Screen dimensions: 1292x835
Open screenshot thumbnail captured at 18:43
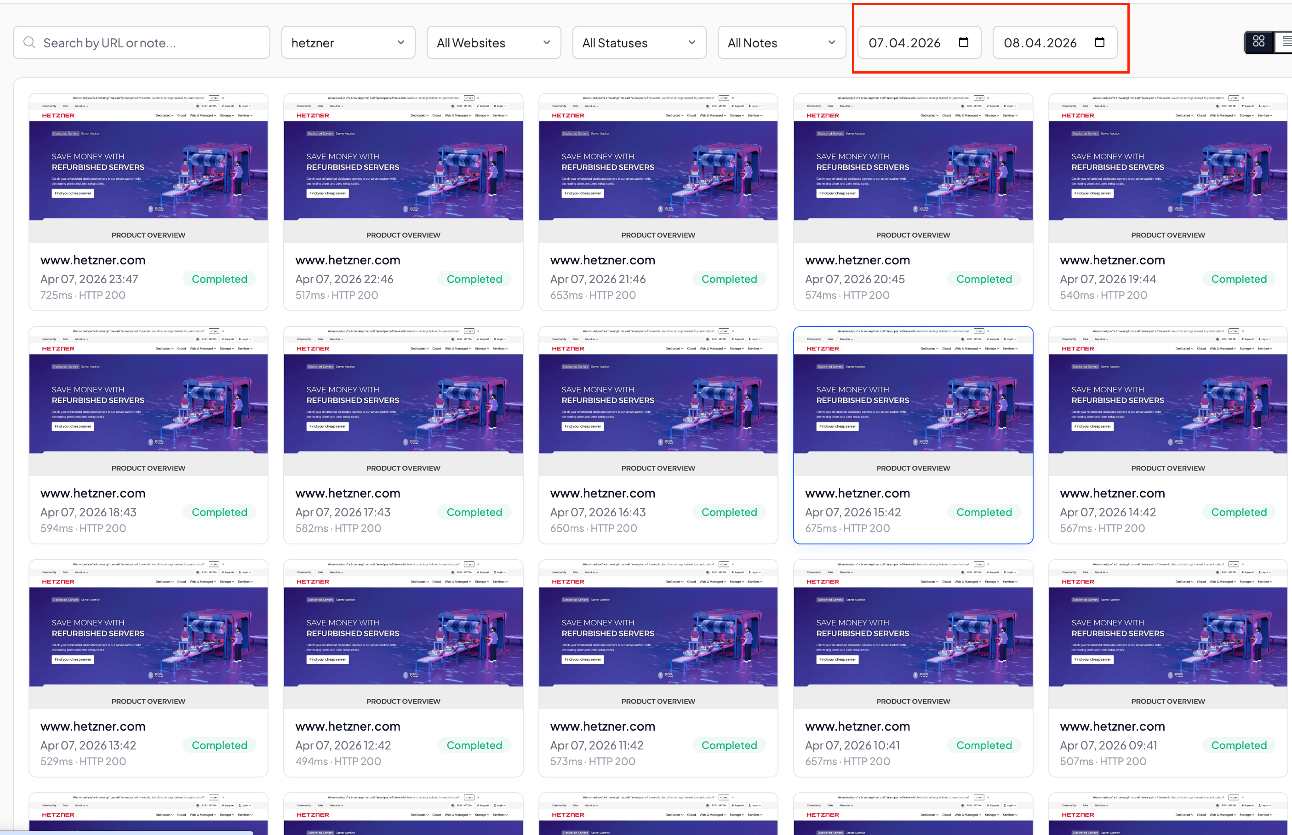149,401
